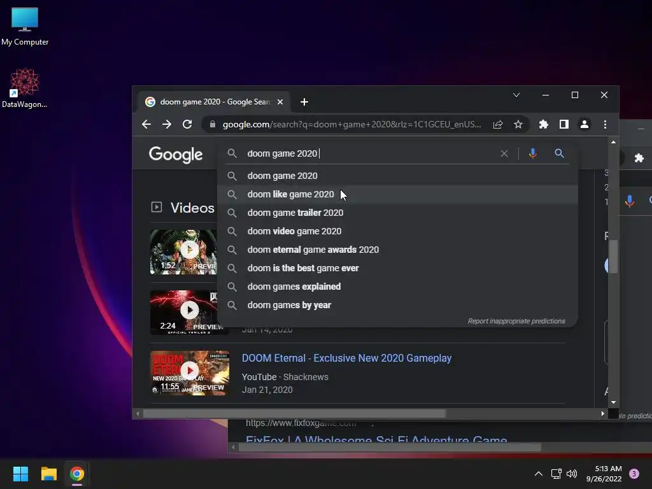This screenshot has width=652, height=489.
Task: Show hidden tray icons chevron
Action: click(x=539, y=474)
